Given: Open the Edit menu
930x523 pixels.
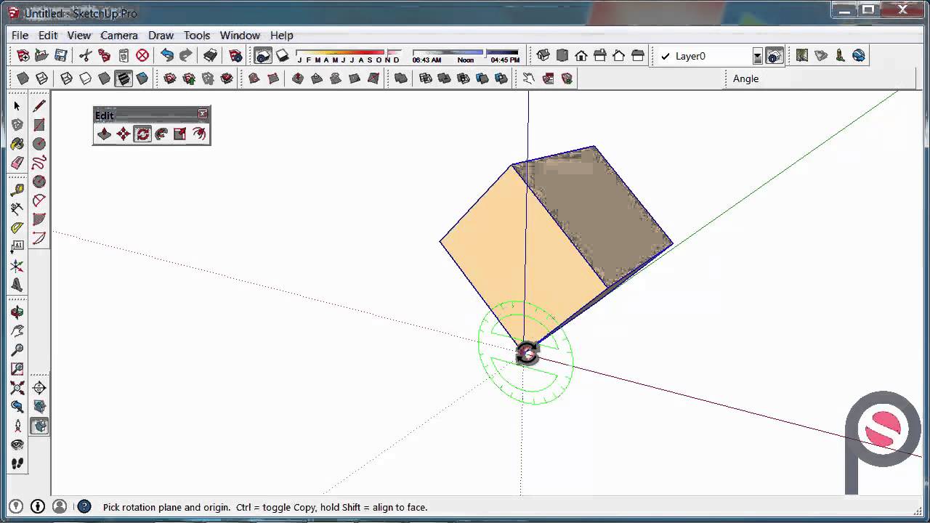Looking at the screenshot, I should tap(48, 35).
